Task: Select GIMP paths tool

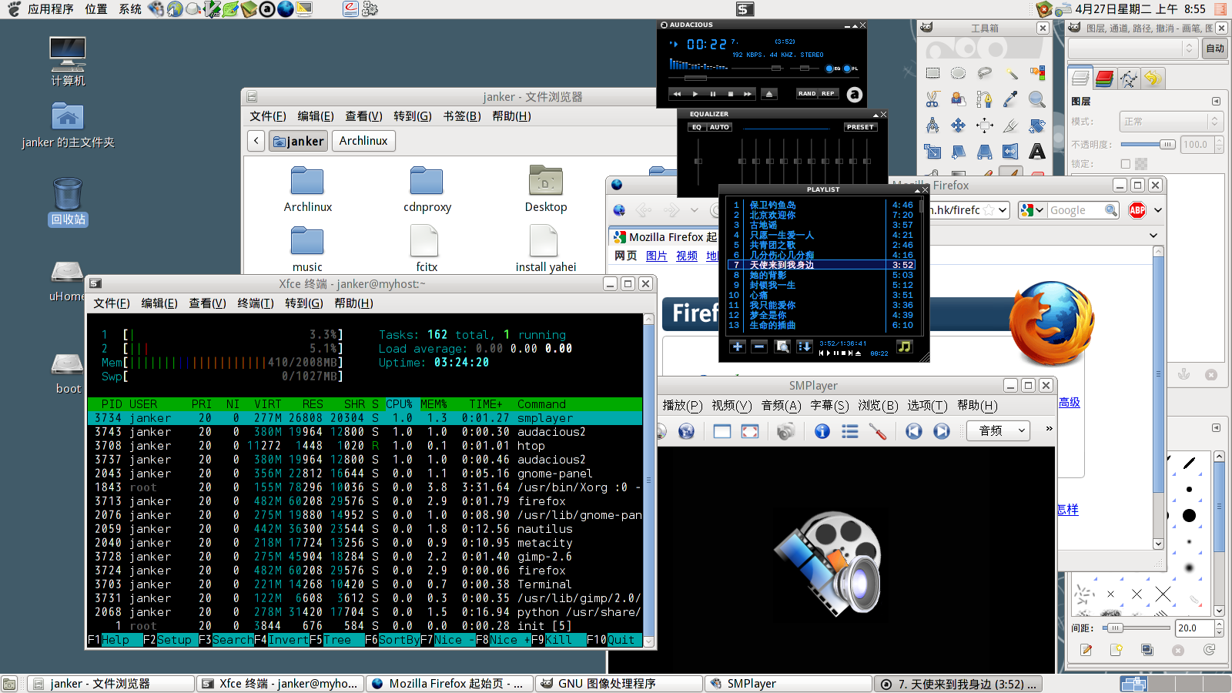Action: (x=985, y=99)
